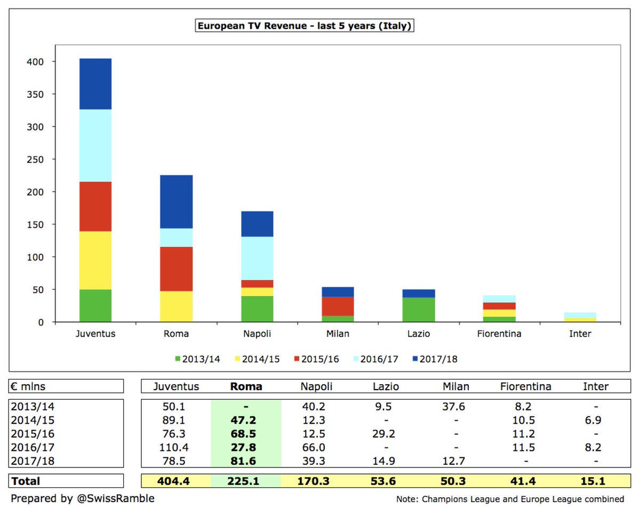Click the 'Juventus' x-axis label under chart

point(95,334)
